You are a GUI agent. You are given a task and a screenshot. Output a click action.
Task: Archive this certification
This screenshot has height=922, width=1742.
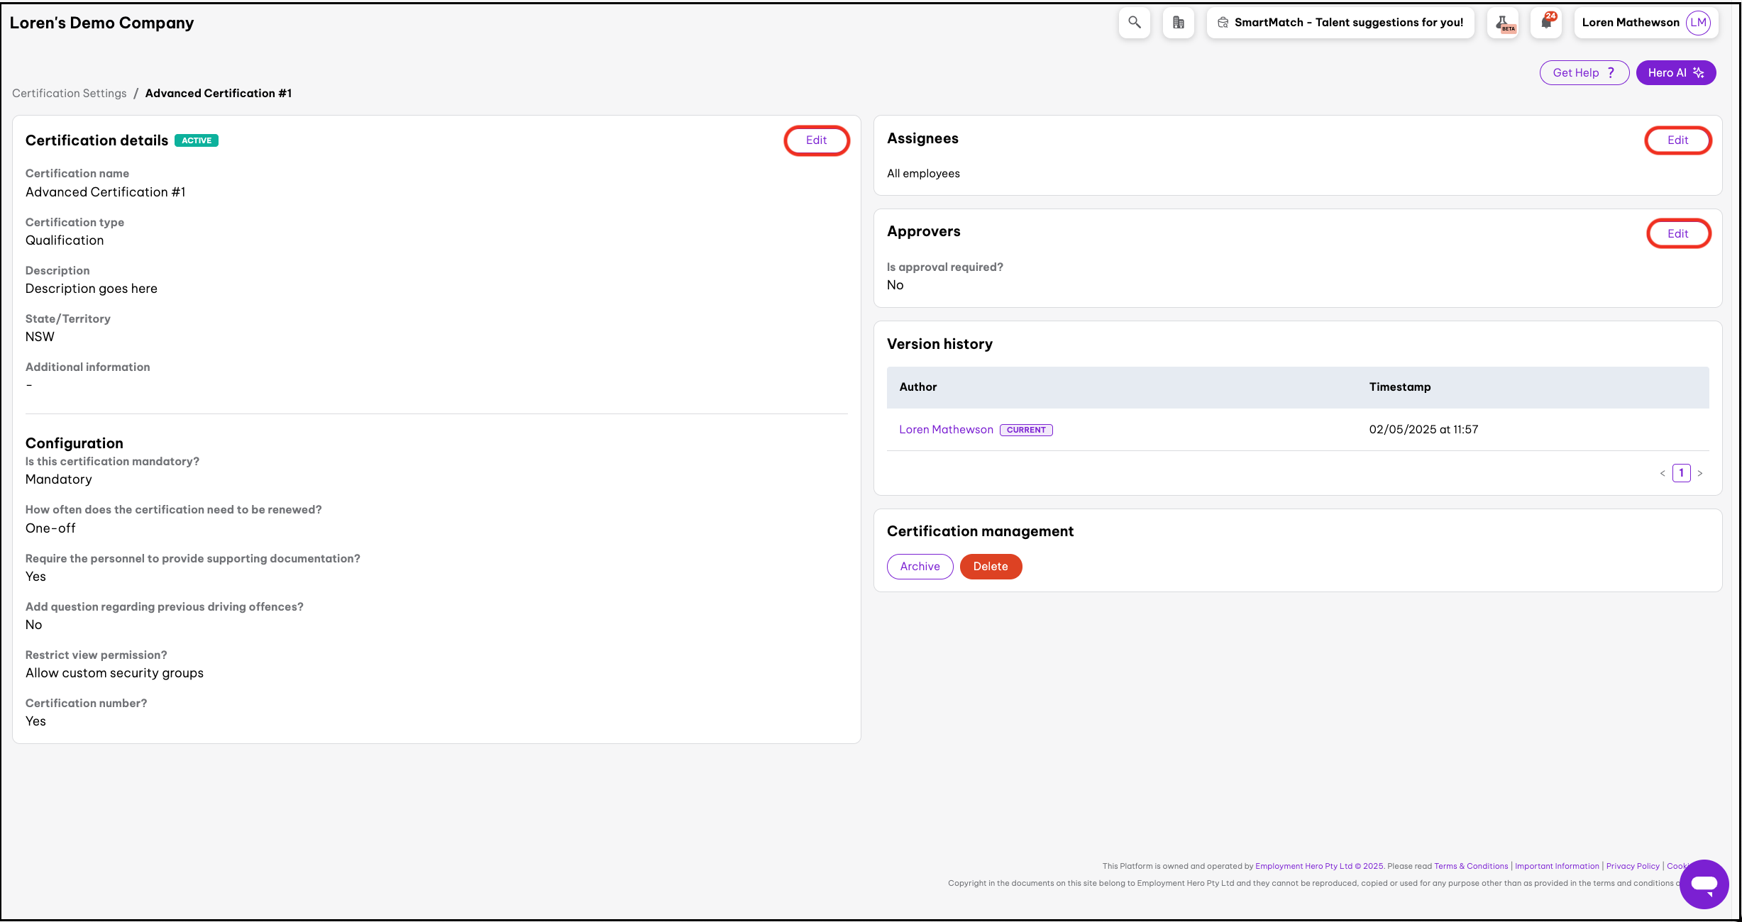[920, 567]
